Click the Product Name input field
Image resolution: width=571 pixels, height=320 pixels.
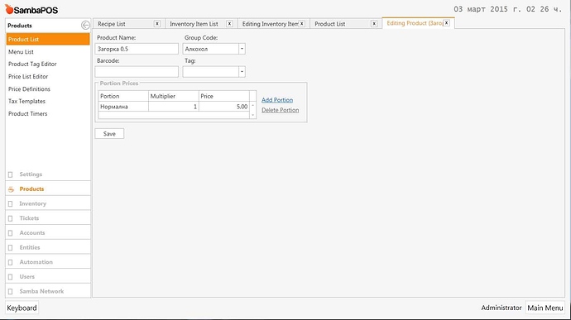click(137, 49)
